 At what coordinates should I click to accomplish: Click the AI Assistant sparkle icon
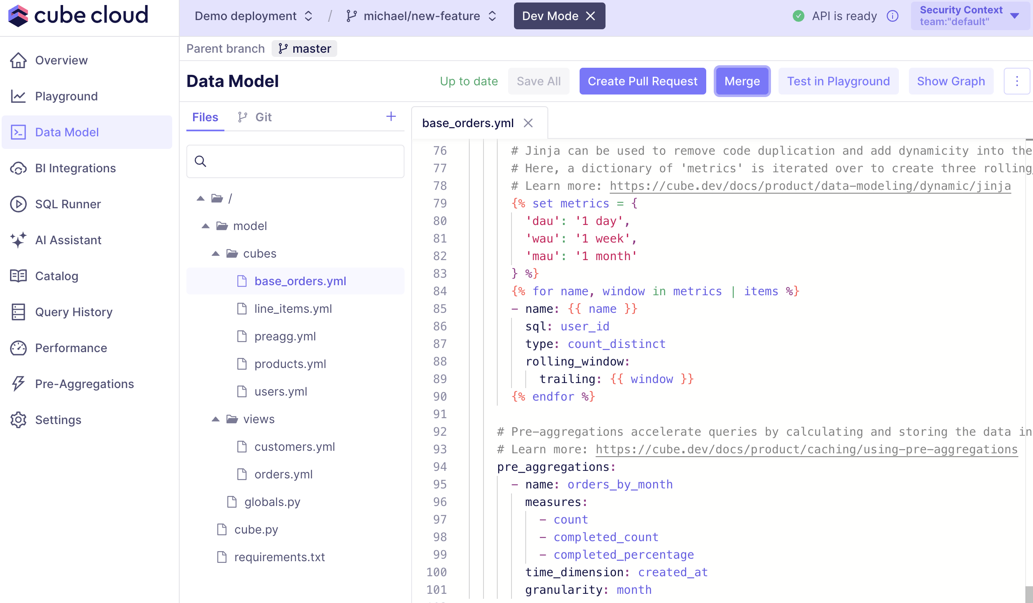click(x=18, y=240)
